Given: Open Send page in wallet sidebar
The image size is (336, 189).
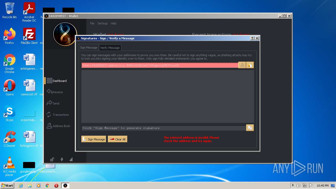Looking at the screenshot, I should point(53,103).
